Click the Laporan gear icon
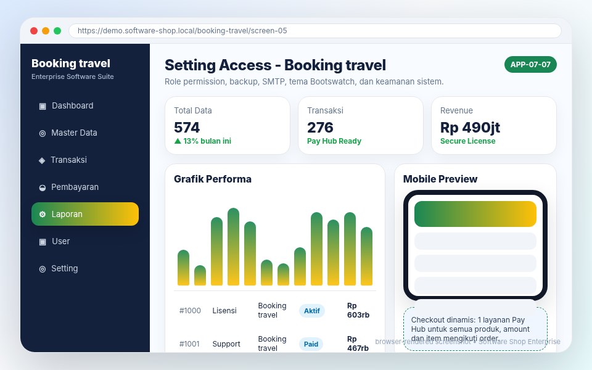The image size is (592, 370). (x=43, y=214)
